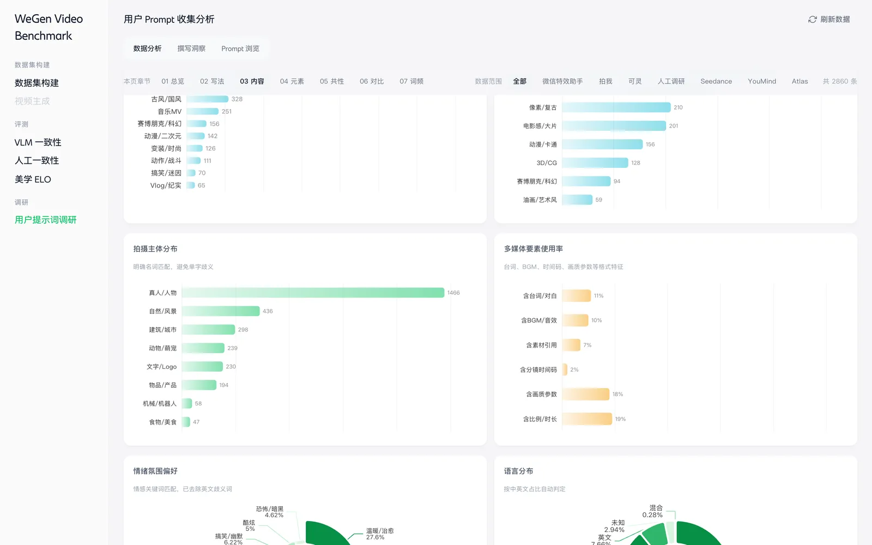The height and width of the screenshot is (545, 872).
Task: Click the 像素/复古 bar showing 210
Action: (x=616, y=107)
